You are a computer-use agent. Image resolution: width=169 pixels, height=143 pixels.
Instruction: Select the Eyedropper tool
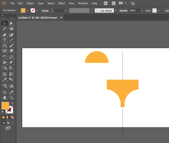pos(5,80)
